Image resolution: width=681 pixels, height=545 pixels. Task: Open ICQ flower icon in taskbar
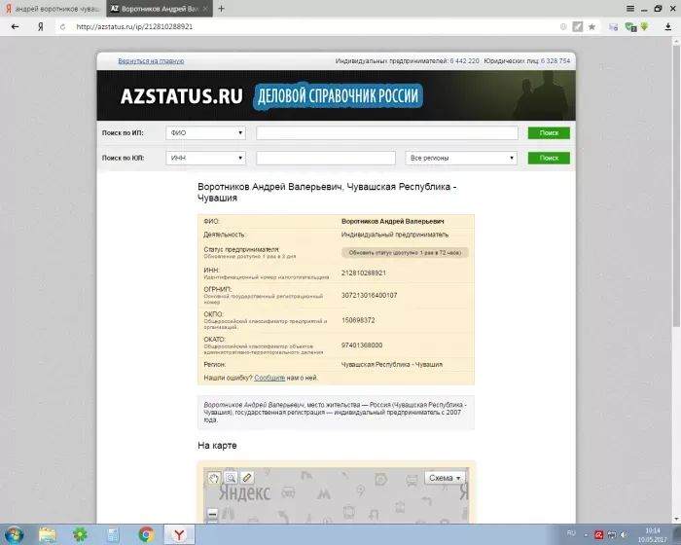(80, 534)
